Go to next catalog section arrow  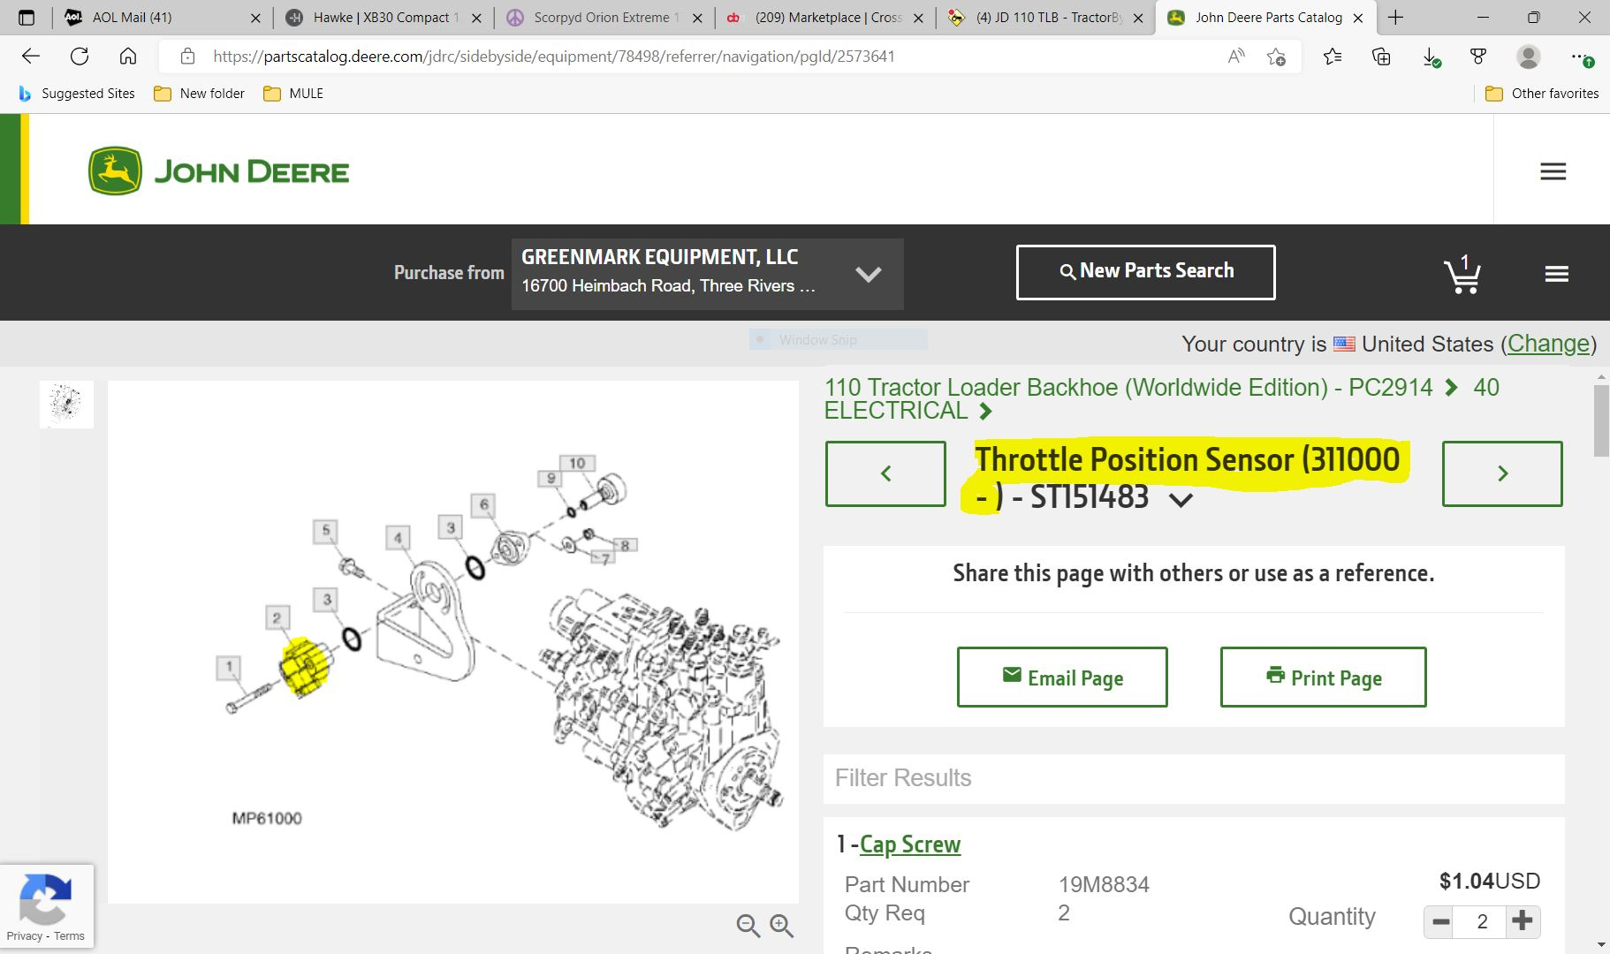[x=1502, y=473]
